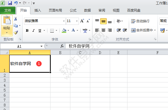Click the accounting number format icon
The image size is (168, 110).
162,31
